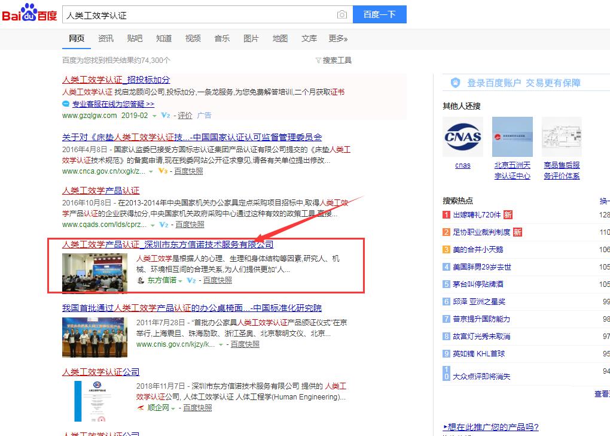Open the 人类工效学产品认证_深圳市东方信诺 result link
The height and width of the screenshot is (436, 610).
tap(167, 245)
